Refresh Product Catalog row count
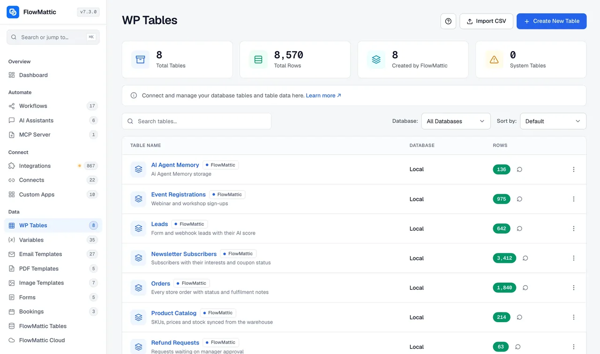This screenshot has height=354, width=600. click(x=519, y=317)
